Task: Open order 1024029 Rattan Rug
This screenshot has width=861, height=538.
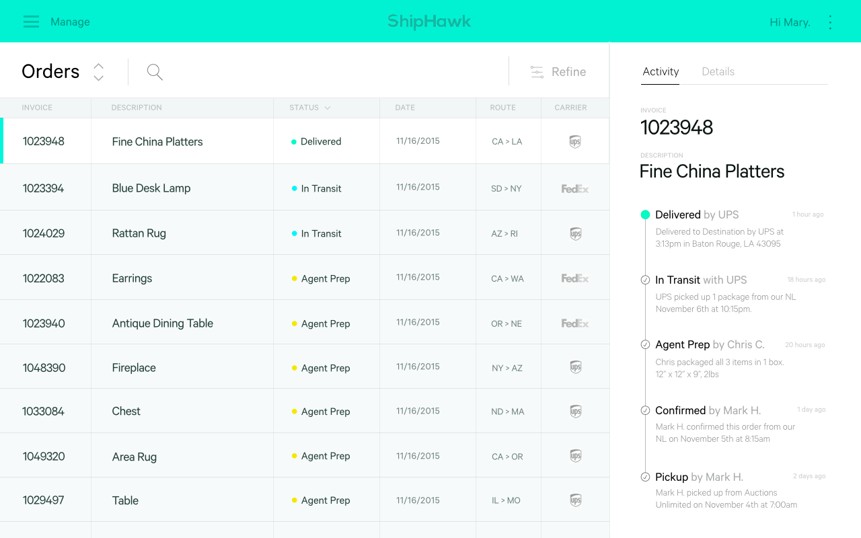Action: (x=139, y=233)
